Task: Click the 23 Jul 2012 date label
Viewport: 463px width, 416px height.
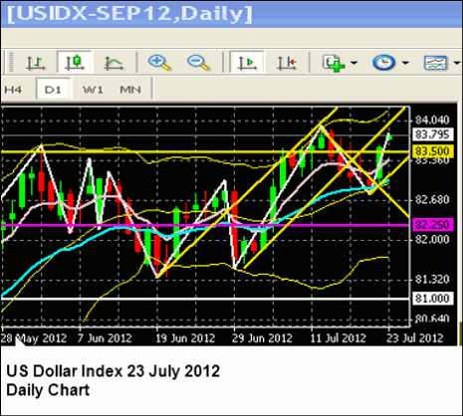Action: pos(415,338)
